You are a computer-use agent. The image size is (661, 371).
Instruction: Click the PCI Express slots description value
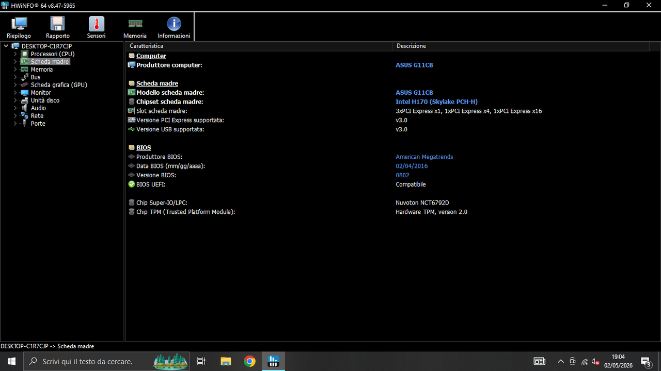[468, 111]
